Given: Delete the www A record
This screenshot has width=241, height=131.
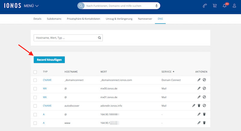Looking at the screenshot, I should [204, 123].
